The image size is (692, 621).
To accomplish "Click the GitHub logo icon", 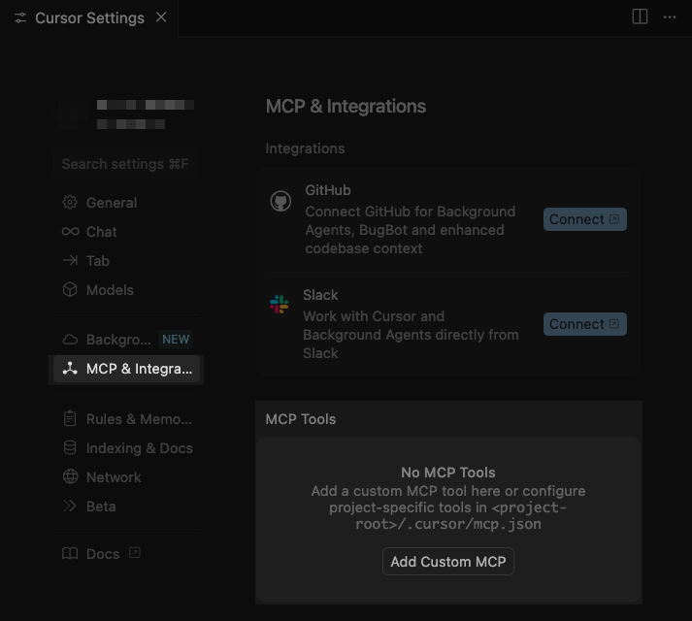I will pos(280,201).
